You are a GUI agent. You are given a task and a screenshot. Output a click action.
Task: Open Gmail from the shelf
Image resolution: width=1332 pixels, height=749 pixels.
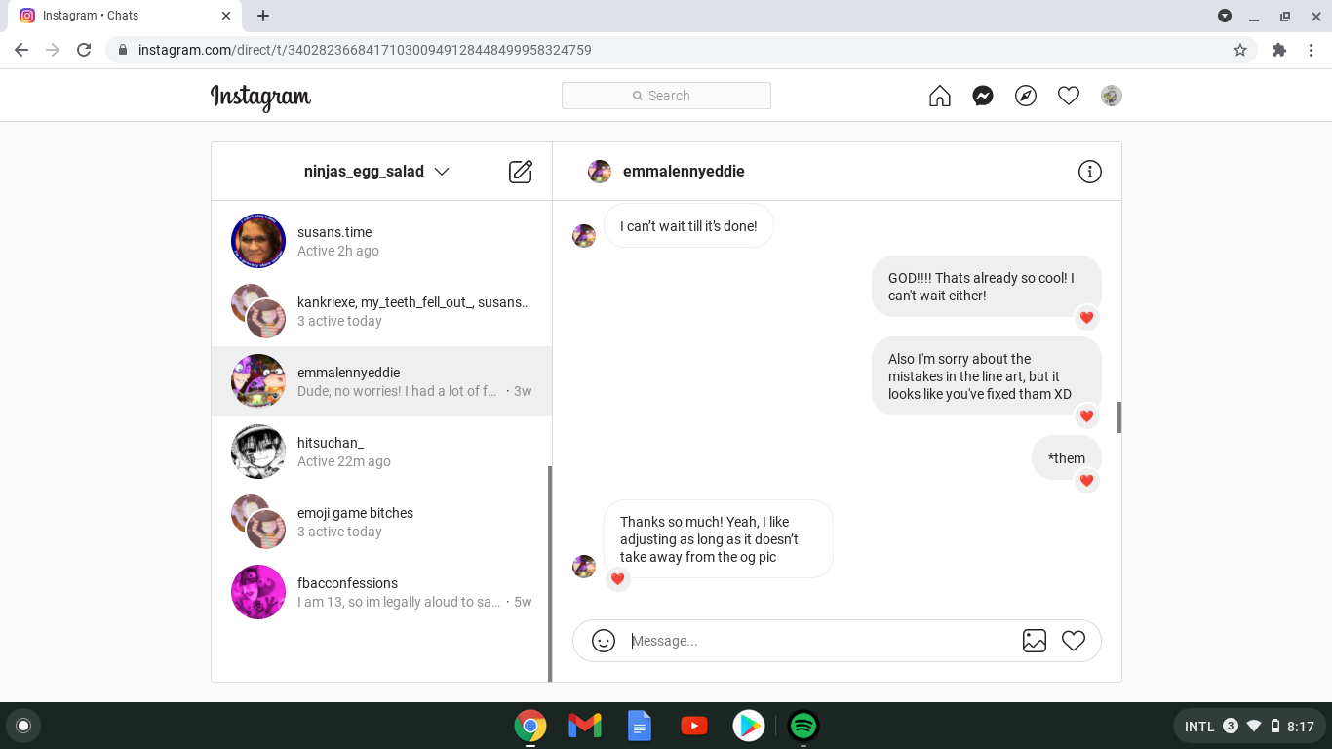click(585, 726)
